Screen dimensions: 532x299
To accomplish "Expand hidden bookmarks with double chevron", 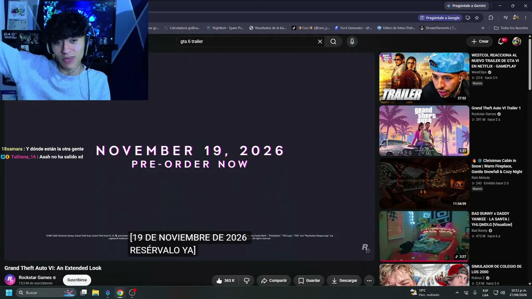I will click(x=483, y=28).
